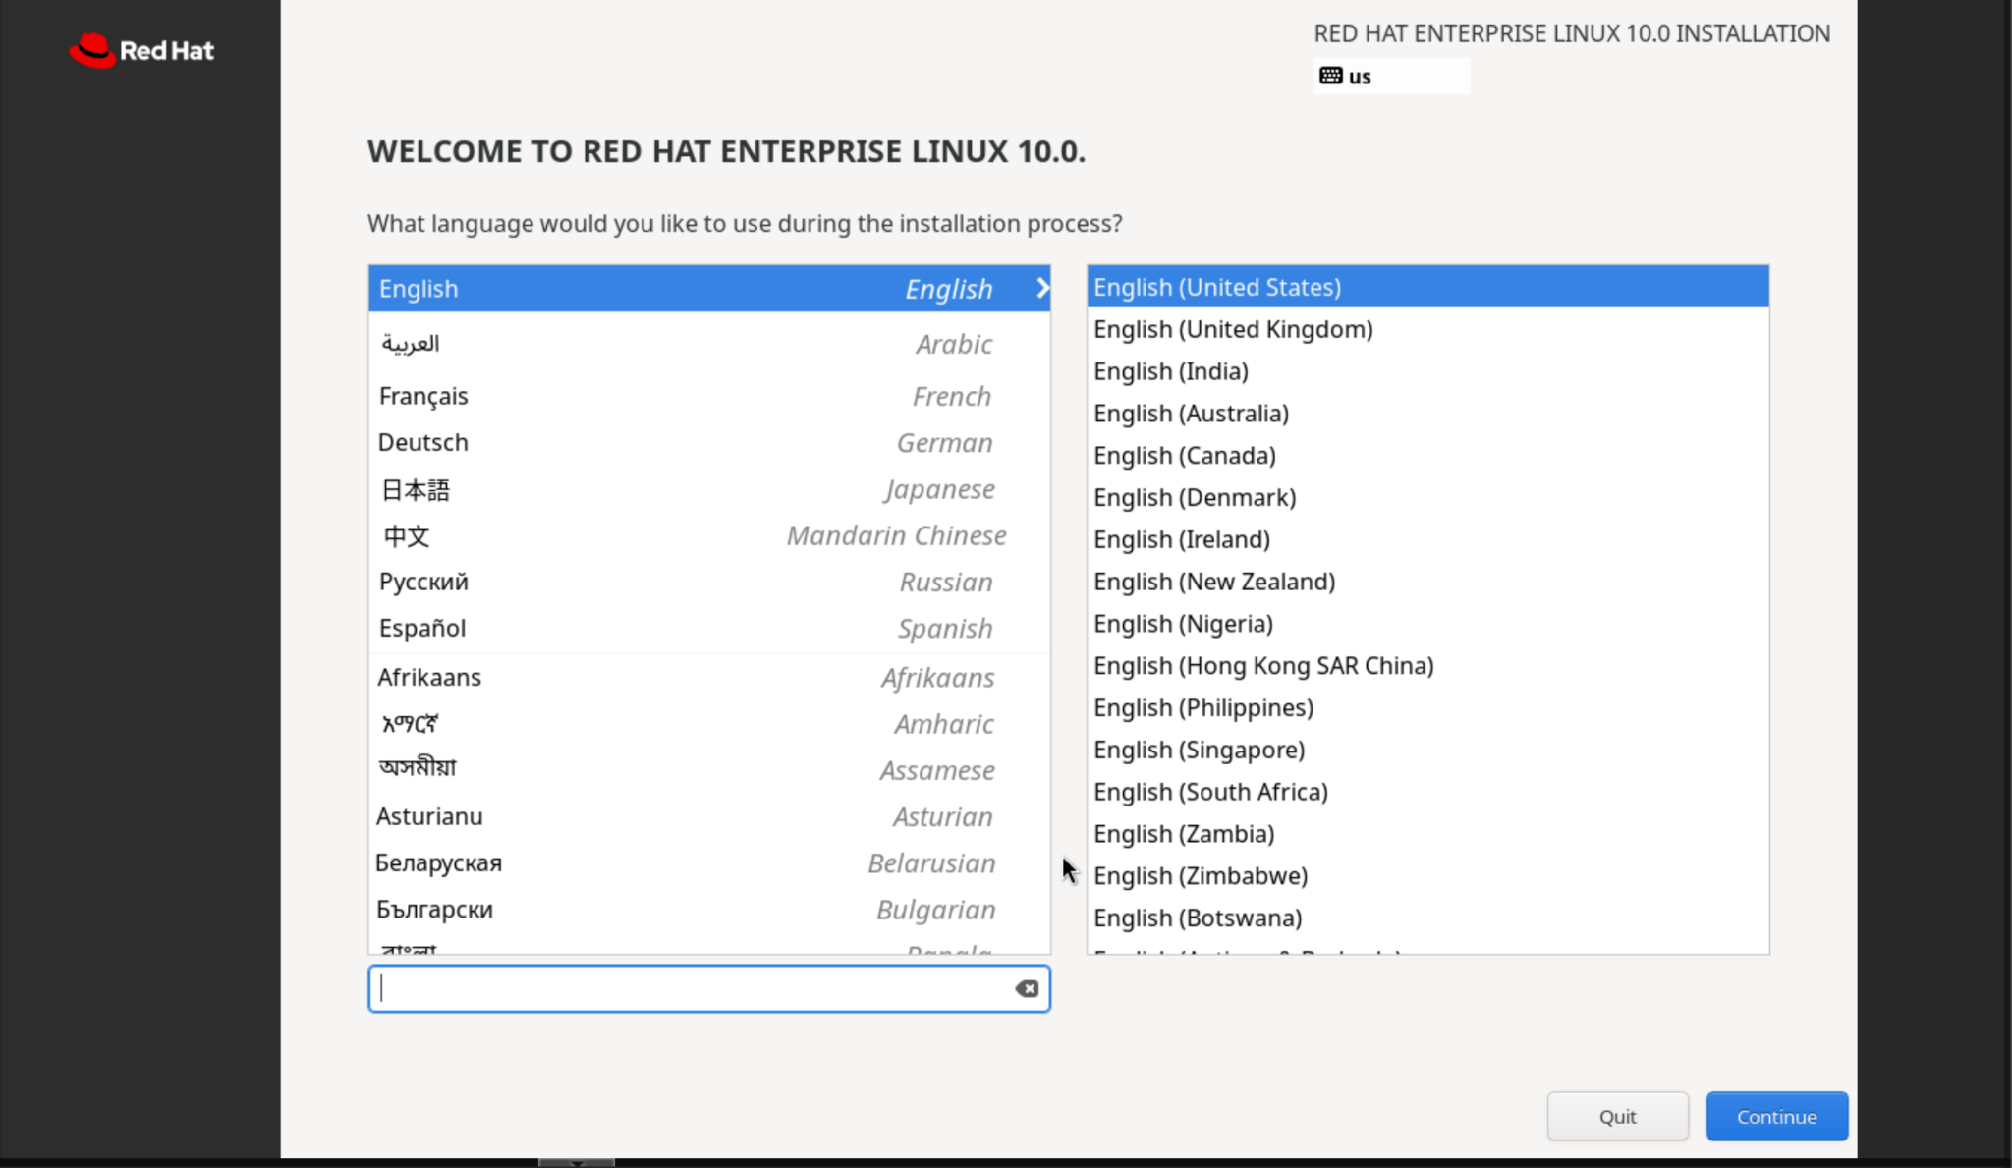Click the language search input field
The image size is (2012, 1168).
pos(688,988)
